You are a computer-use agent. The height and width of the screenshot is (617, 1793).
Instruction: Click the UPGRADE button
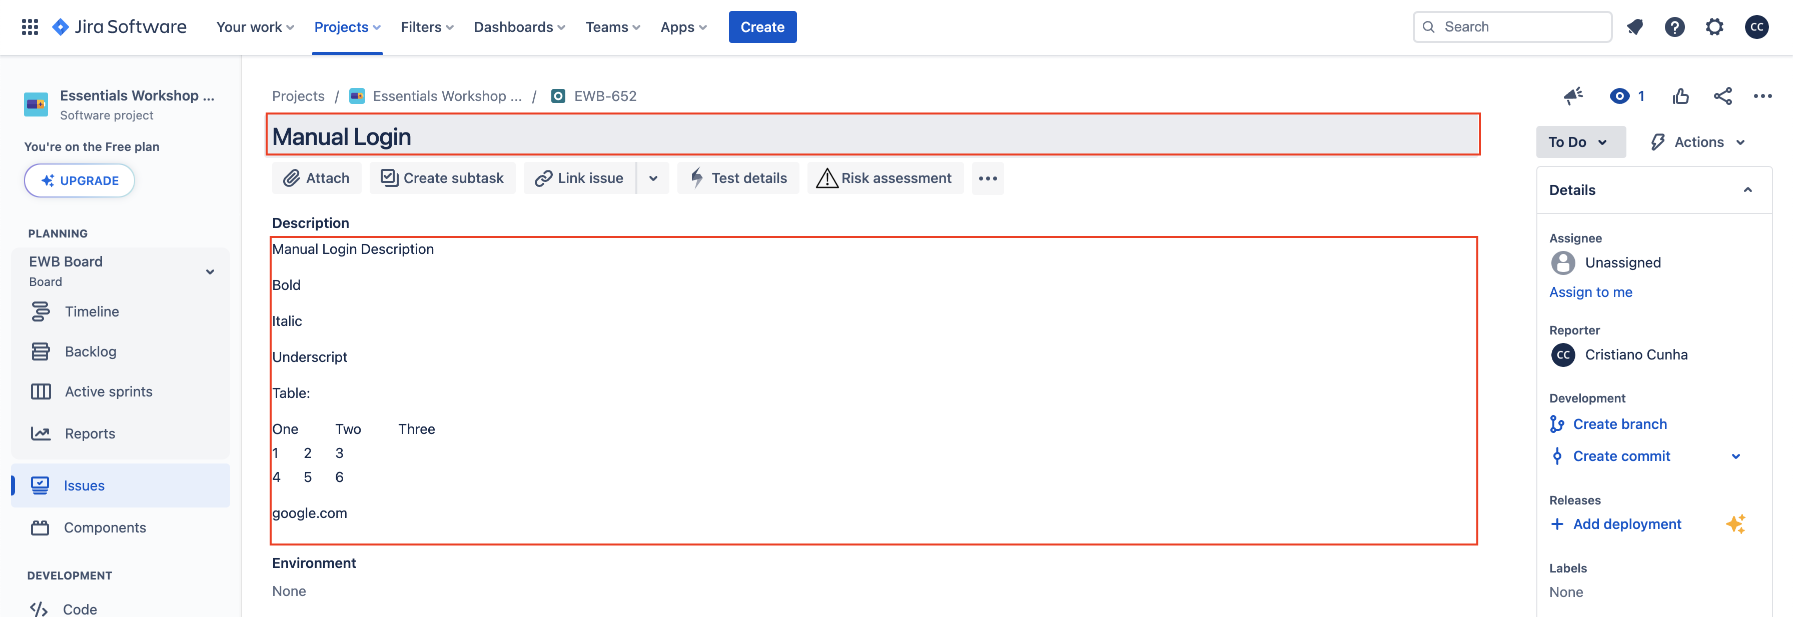click(x=80, y=180)
